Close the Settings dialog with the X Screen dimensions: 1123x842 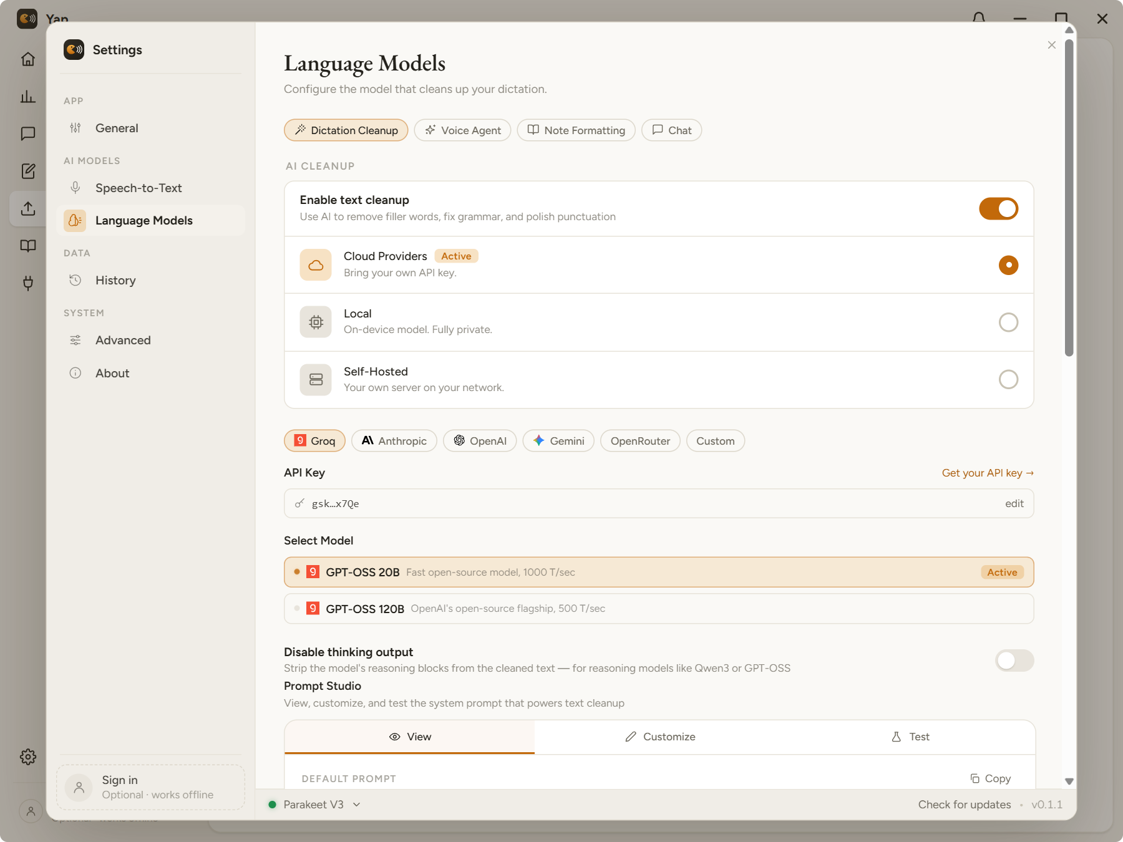(x=1052, y=45)
